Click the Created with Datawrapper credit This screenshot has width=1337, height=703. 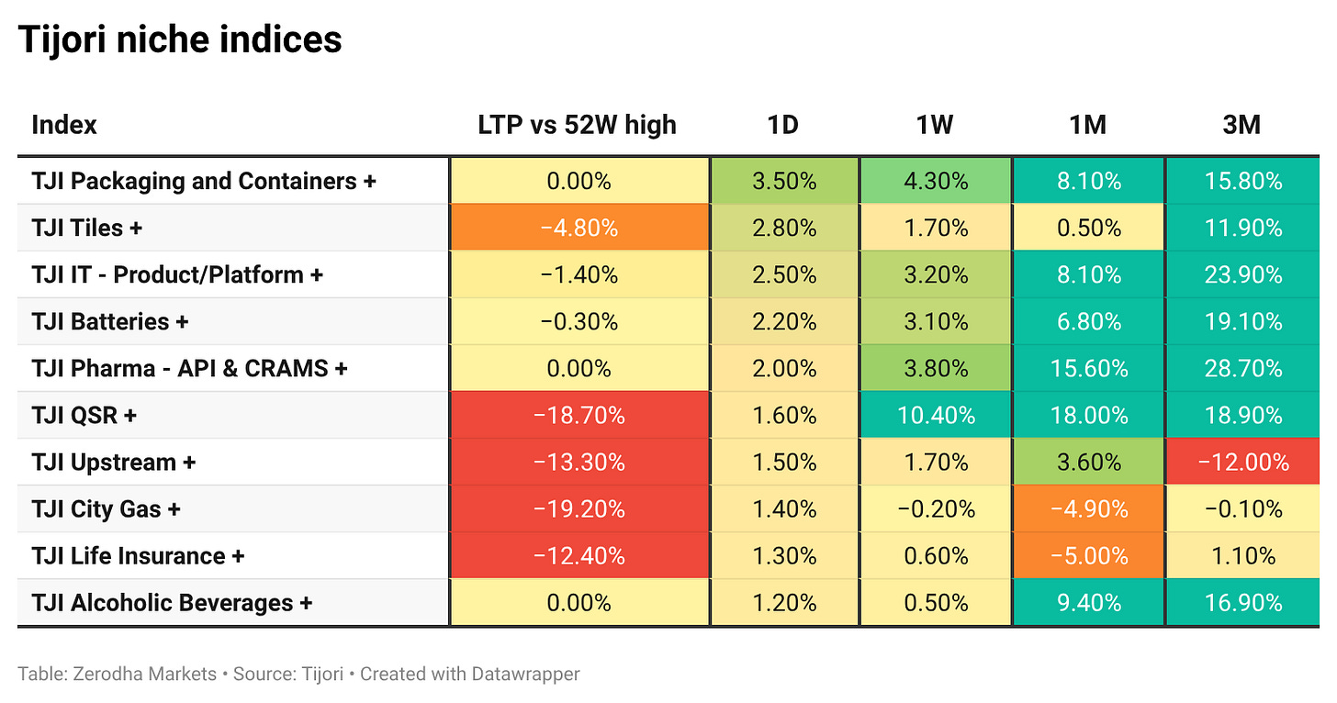pyautogui.click(x=469, y=674)
